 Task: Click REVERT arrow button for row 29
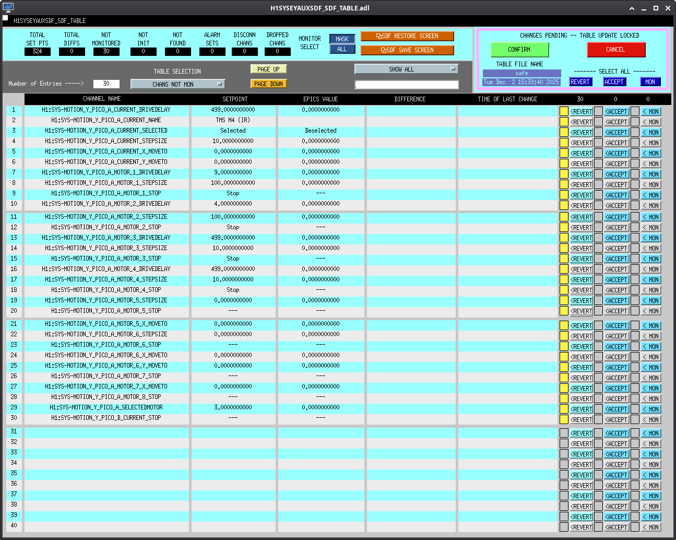[x=581, y=409]
